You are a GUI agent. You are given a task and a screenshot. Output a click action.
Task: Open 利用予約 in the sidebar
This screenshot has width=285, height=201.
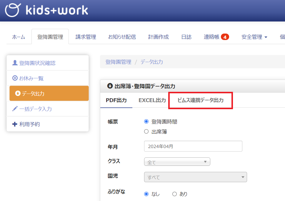[48, 124]
